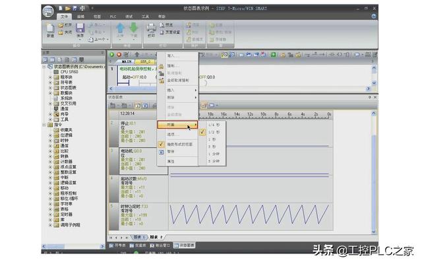Click the first icon in project tree toolbar

pyautogui.click(x=45, y=59)
